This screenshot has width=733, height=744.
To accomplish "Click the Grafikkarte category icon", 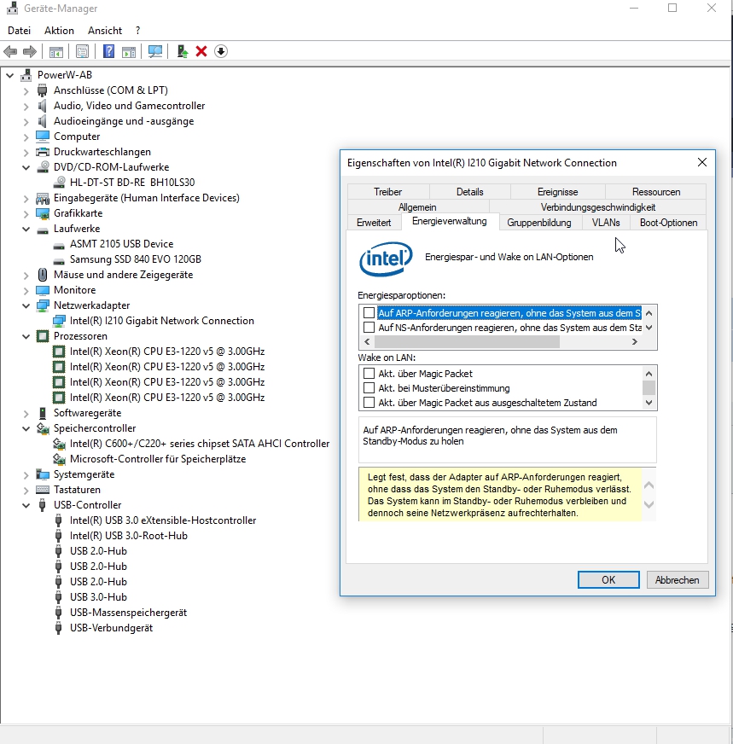I will (x=43, y=213).
